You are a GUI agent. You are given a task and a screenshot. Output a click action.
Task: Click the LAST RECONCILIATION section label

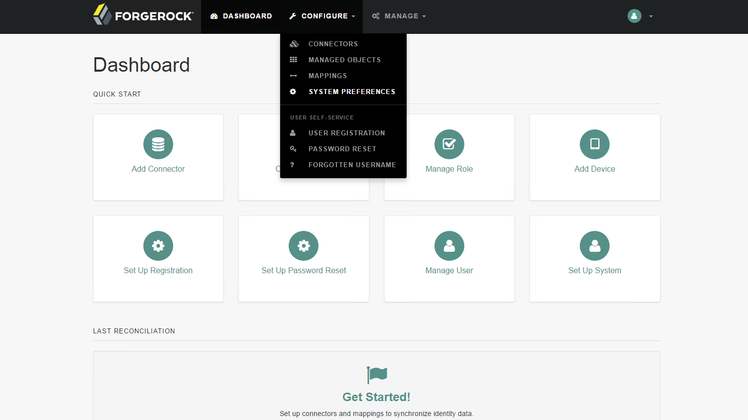pos(134,331)
